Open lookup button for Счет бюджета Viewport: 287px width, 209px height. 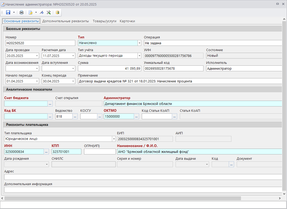[50, 104]
